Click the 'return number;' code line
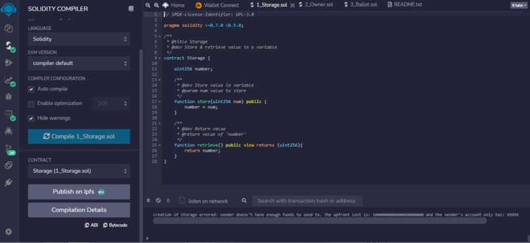 pos(202,150)
